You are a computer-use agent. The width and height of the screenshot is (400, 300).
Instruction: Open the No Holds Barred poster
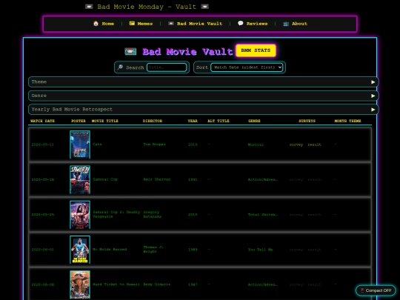point(80,250)
